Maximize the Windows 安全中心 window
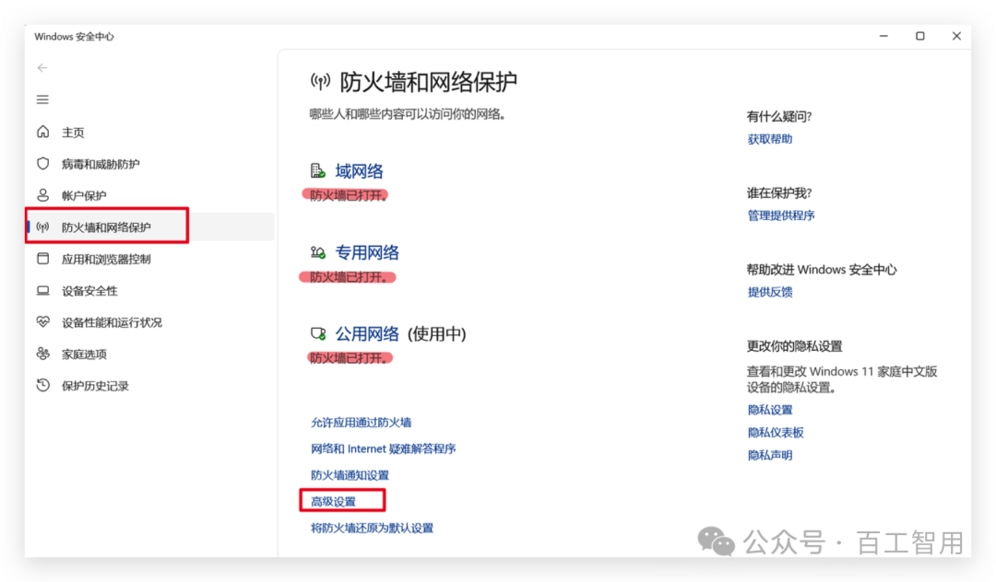996x582 pixels. click(x=919, y=36)
